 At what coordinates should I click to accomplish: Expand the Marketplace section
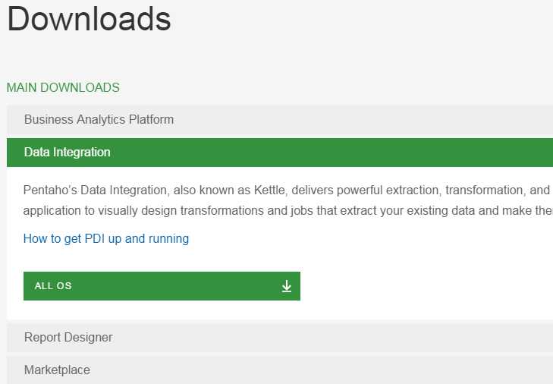tap(280, 370)
